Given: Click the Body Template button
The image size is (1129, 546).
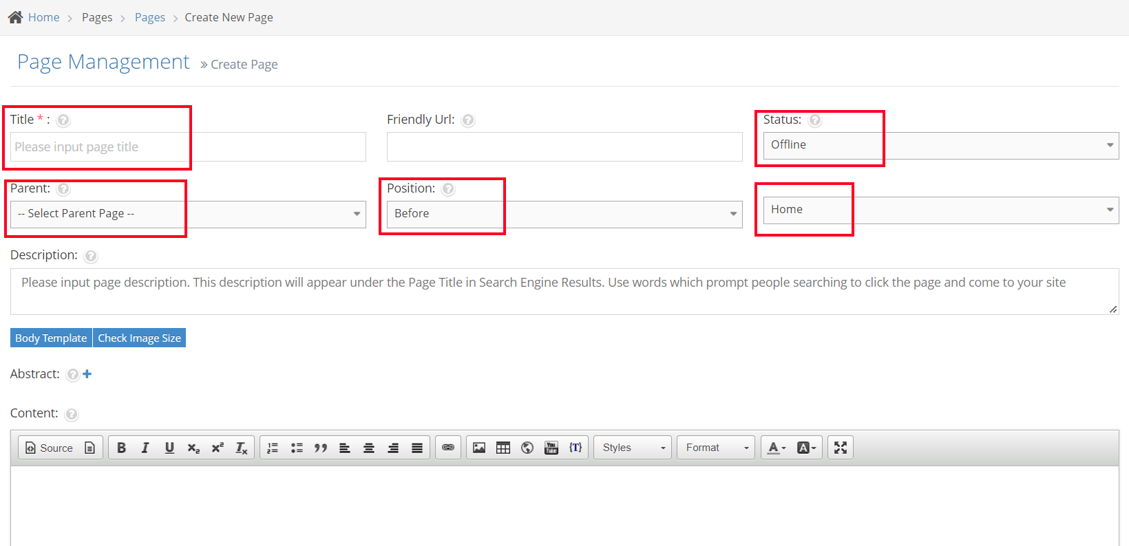Looking at the screenshot, I should pos(51,338).
